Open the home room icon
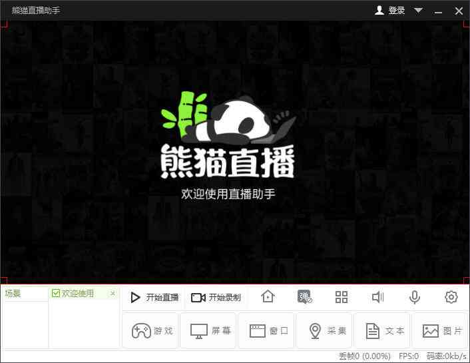 pos(268,296)
